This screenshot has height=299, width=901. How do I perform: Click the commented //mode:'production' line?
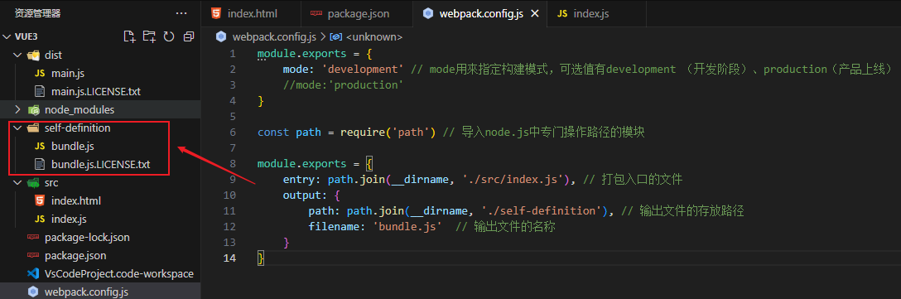click(x=343, y=84)
